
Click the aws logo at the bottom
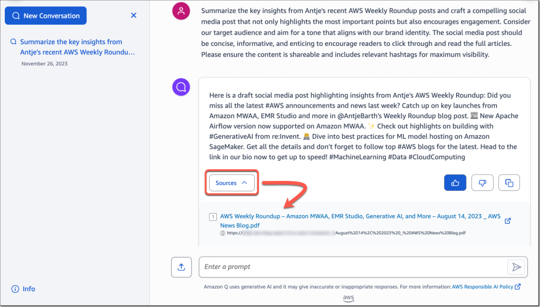[x=348, y=298]
